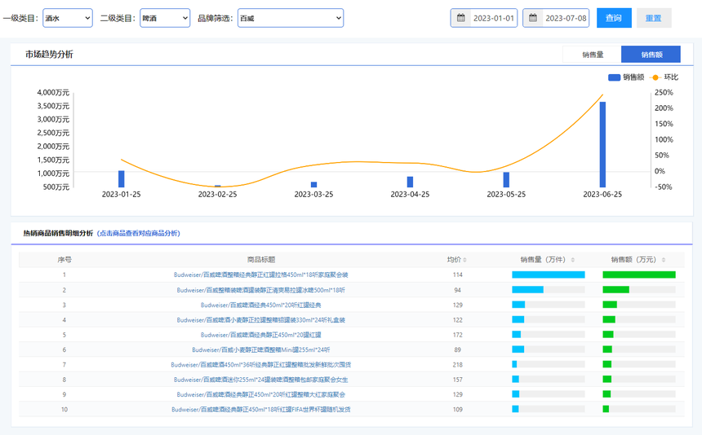Viewport: 702px width, 435px height.
Task: Open the end date calendar icon
Action: point(533,18)
